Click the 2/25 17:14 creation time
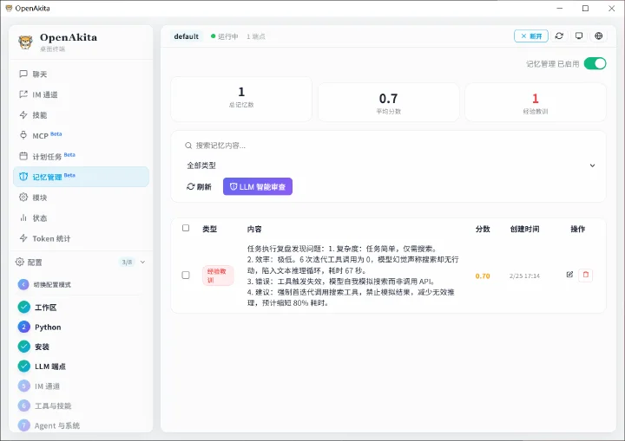625x441 pixels. [x=524, y=276]
